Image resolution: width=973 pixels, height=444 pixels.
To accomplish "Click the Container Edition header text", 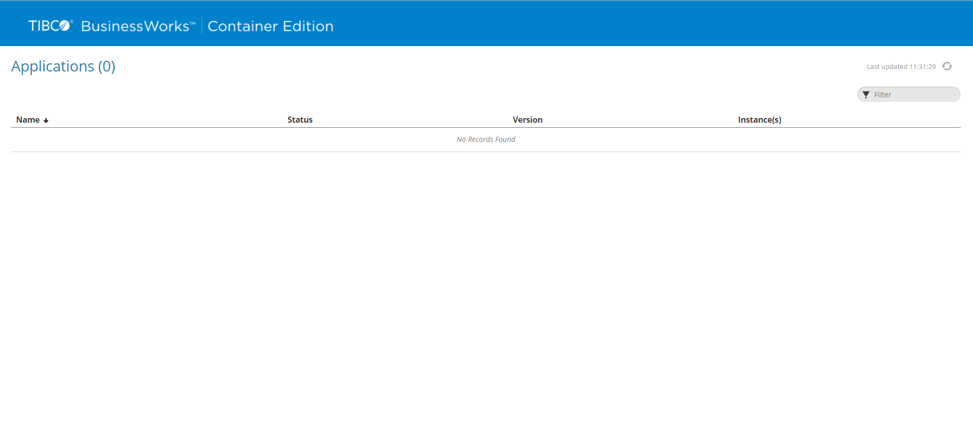I will (x=270, y=26).
